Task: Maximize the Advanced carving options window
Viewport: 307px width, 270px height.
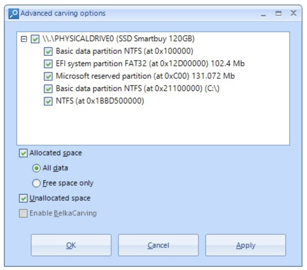Action: coord(278,13)
